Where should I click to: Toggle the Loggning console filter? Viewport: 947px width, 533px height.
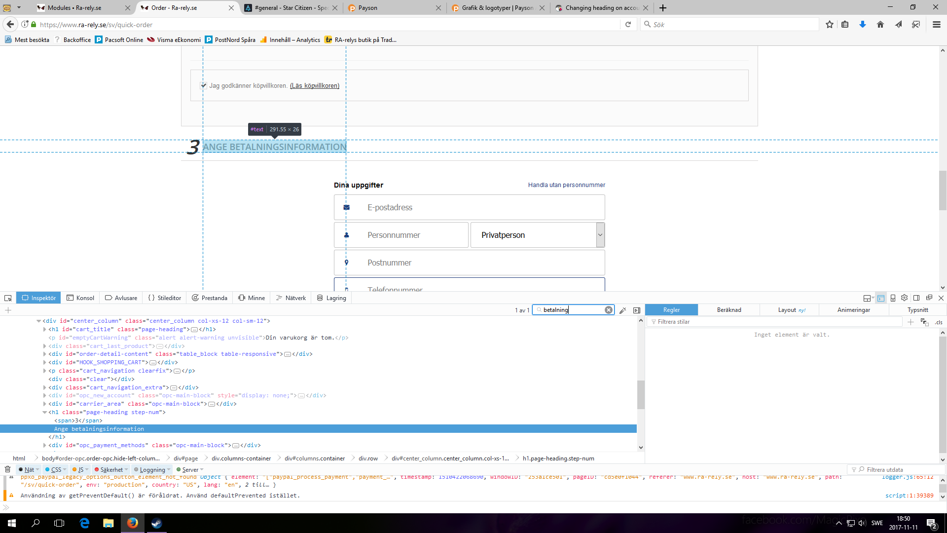click(152, 470)
